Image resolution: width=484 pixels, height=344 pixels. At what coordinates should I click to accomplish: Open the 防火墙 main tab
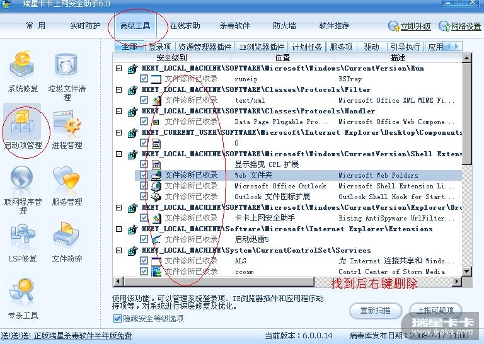(x=284, y=26)
